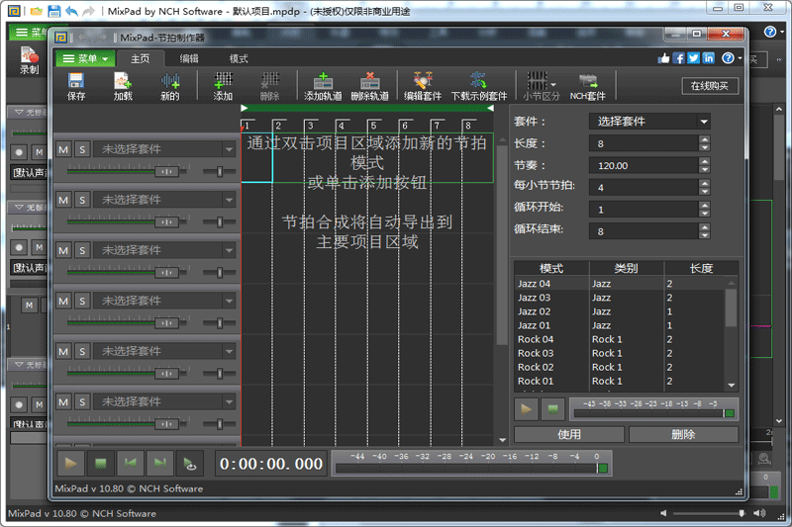Select the Jazz 04 pattern row
This screenshot has height=527, width=792.
pos(620,284)
